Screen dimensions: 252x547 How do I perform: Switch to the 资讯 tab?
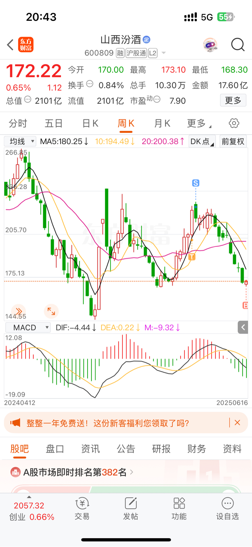pyautogui.click(x=90, y=449)
